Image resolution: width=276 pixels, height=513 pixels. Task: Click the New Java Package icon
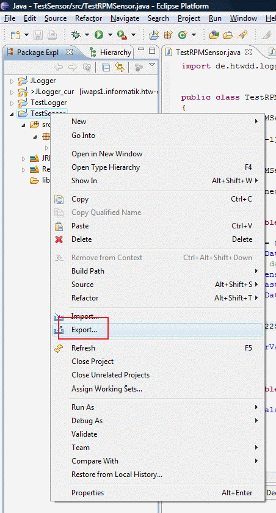tap(168, 34)
